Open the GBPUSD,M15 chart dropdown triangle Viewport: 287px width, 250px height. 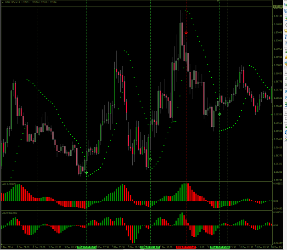(3, 2)
